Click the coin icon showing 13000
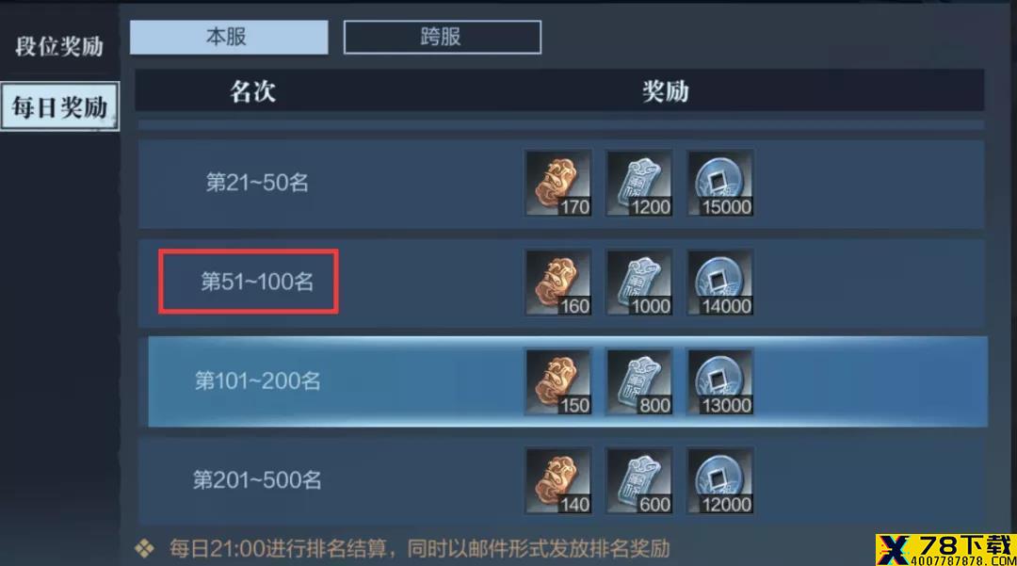Screen dimensions: 1017x566 pos(720,381)
